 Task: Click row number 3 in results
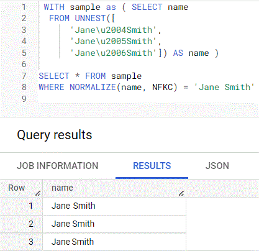click(x=31, y=242)
